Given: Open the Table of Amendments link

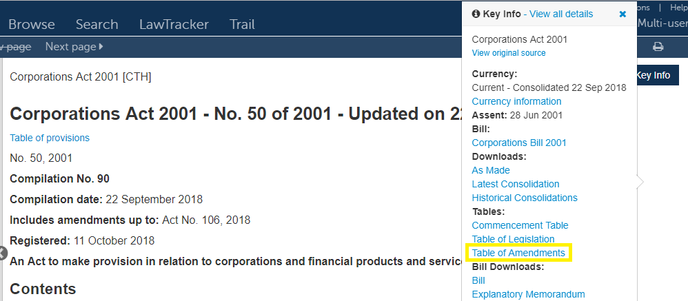Looking at the screenshot, I should (518, 253).
